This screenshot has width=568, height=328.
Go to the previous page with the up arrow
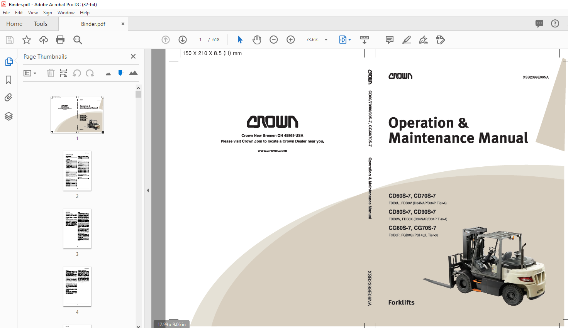pyautogui.click(x=166, y=40)
